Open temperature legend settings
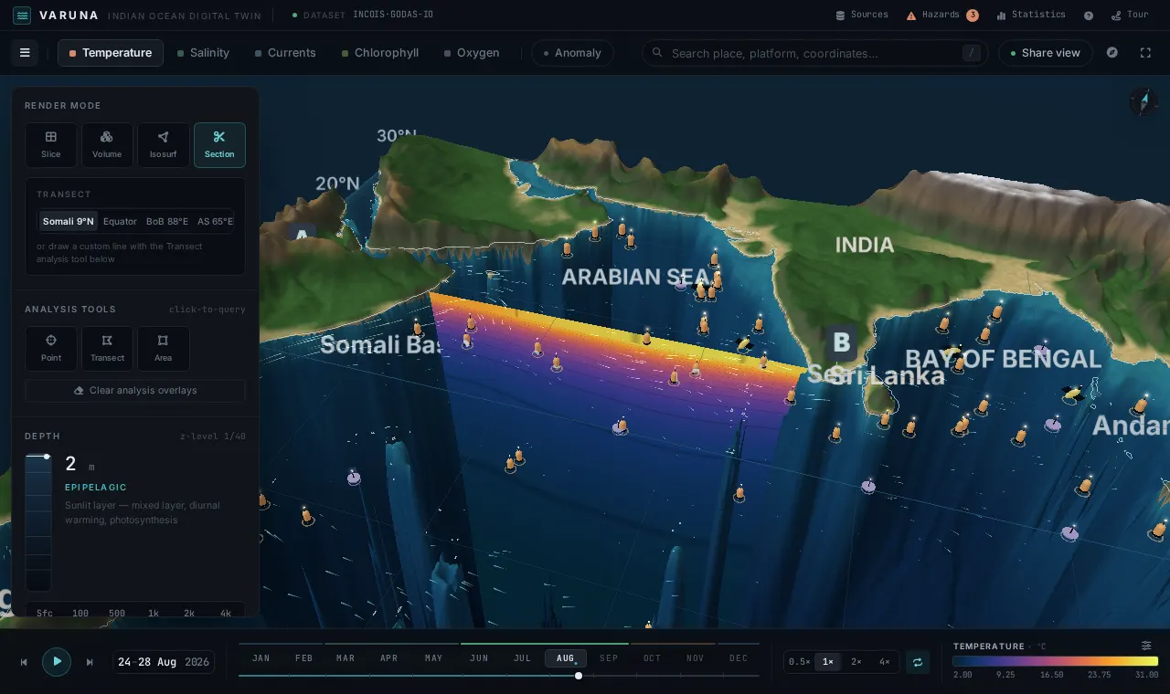 pos(1146,646)
